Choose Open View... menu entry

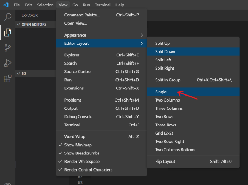click(102, 23)
